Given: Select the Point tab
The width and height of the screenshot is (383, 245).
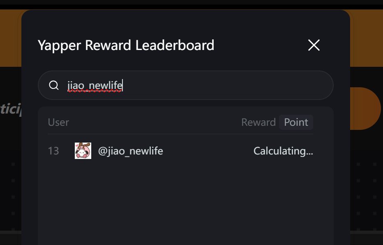Looking at the screenshot, I should (296, 122).
